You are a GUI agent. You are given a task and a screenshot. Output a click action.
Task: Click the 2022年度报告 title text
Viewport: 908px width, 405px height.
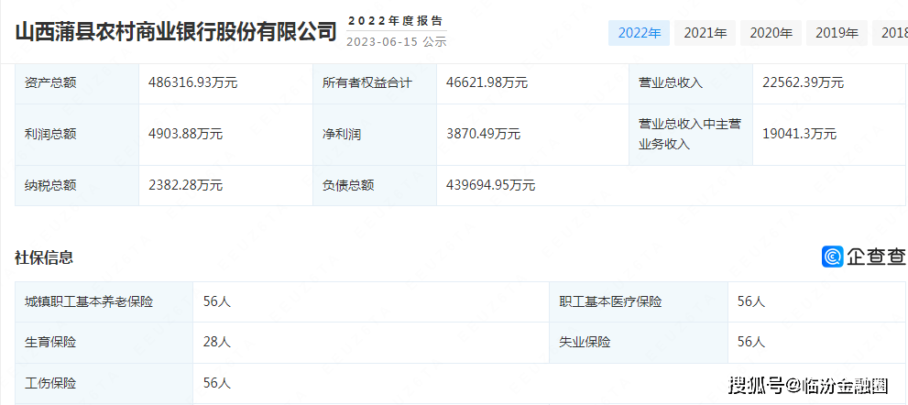point(395,20)
